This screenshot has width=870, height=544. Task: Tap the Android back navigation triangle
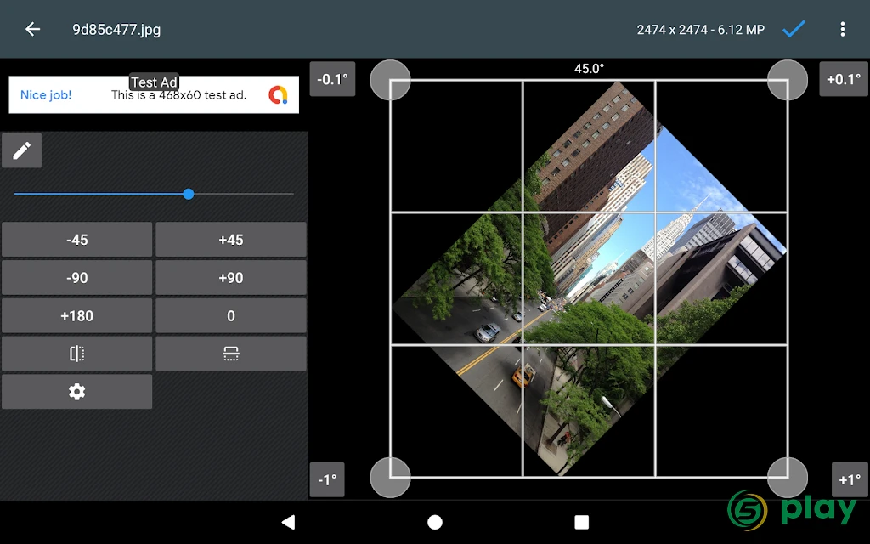(x=289, y=522)
